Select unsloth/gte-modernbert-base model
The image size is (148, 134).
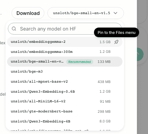65,111
